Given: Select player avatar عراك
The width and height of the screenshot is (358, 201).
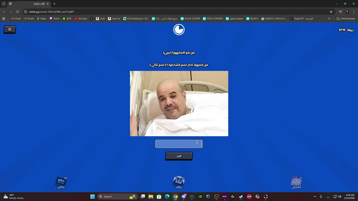Looking at the screenshot, I should [179, 183].
